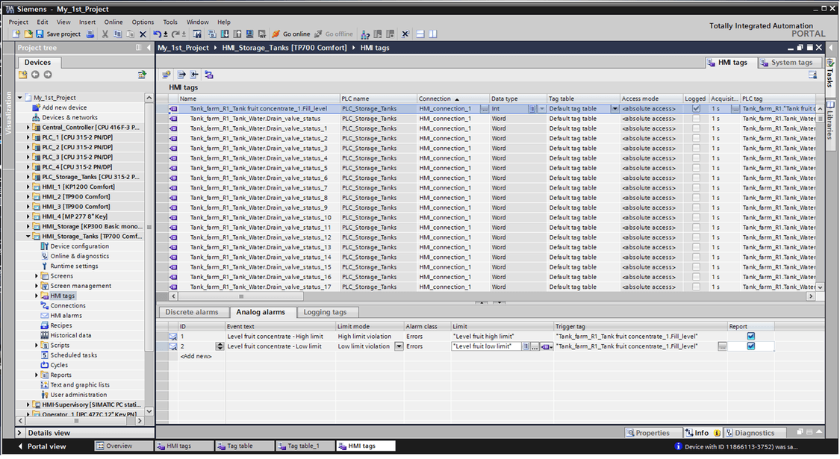Image resolution: width=840 pixels, height=459 pixels.
Task: Open Device configuration in project tree
Action: [79, 246]
